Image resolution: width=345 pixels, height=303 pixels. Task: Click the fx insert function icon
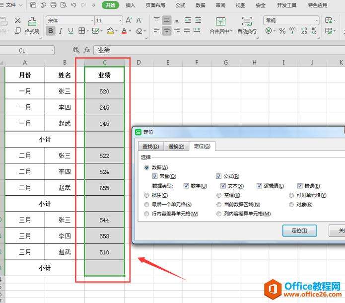[86, 50]
